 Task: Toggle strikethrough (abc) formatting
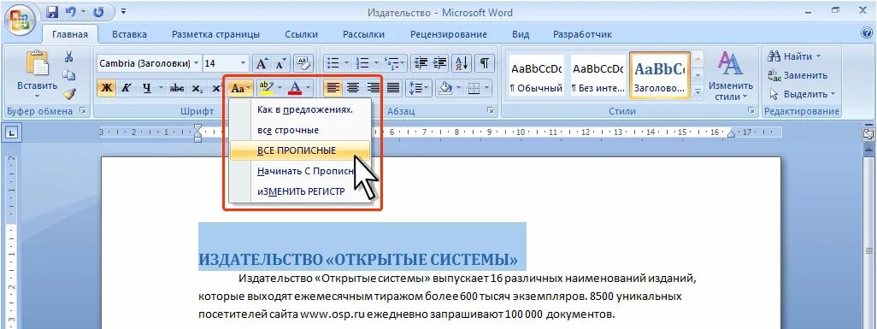click(x=177, y=88)
